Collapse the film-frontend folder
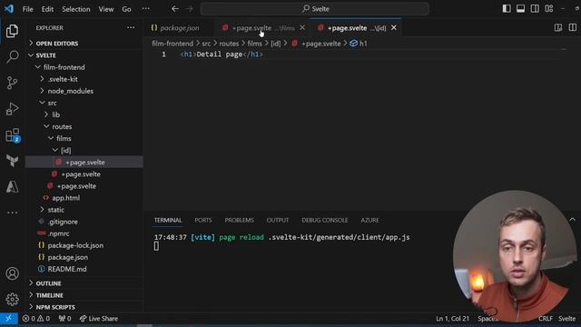Image resolution: width=581 pixels, height=327 pixels. (84, 67)
